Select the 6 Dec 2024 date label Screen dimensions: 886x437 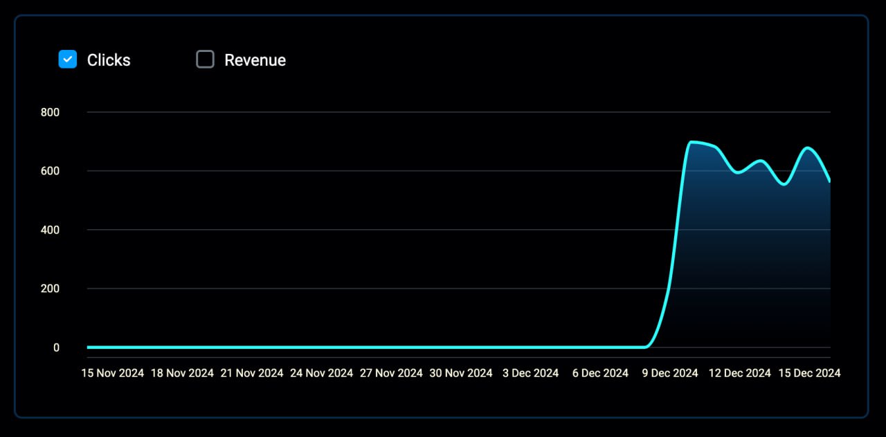600,373
